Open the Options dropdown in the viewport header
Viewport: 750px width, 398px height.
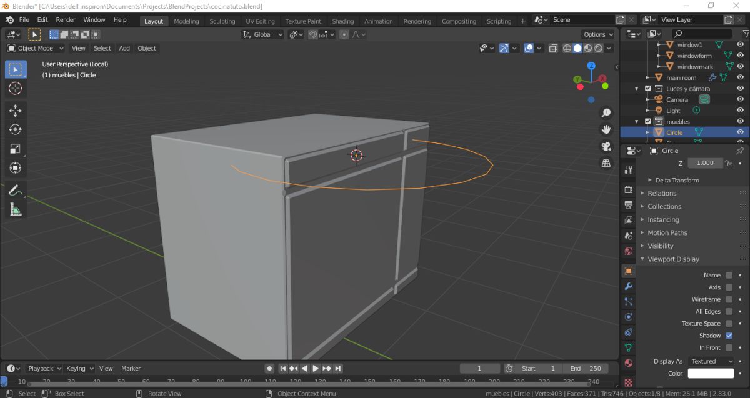point(598,34)
